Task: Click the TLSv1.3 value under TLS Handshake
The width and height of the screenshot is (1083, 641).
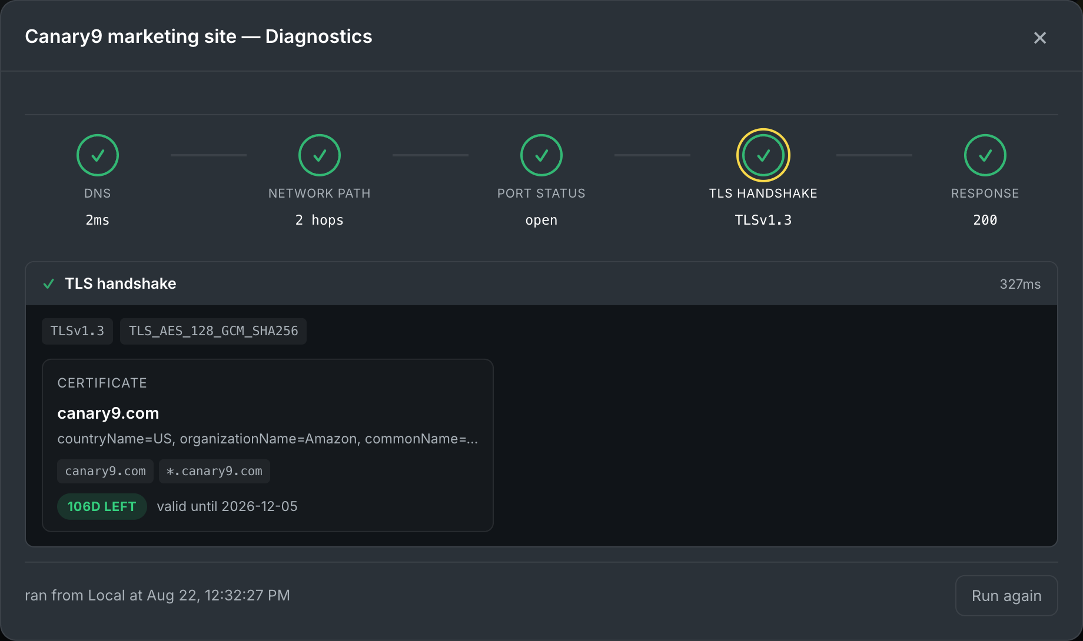Action: (763, 220)
